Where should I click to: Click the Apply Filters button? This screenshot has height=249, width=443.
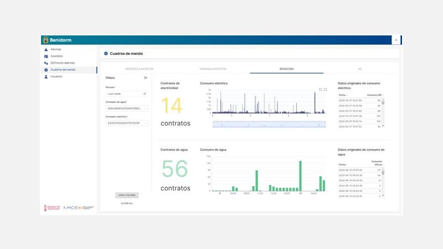[127, 195]
